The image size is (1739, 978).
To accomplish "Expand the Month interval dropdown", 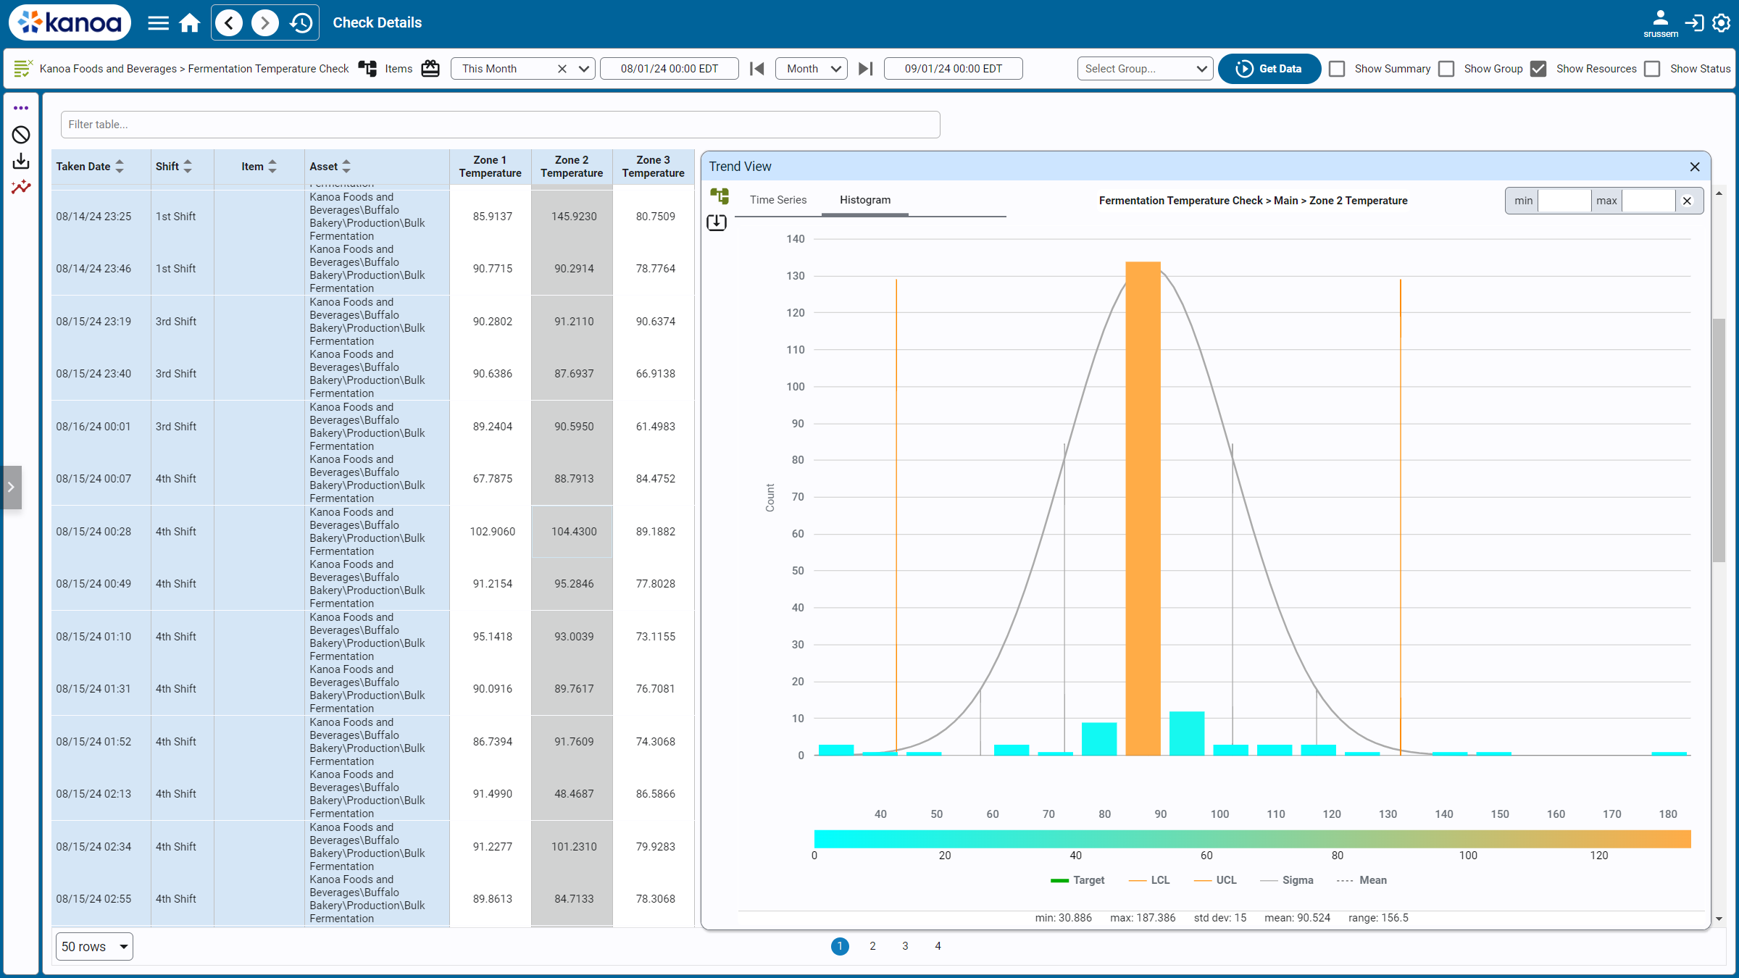I will [812, 69].
